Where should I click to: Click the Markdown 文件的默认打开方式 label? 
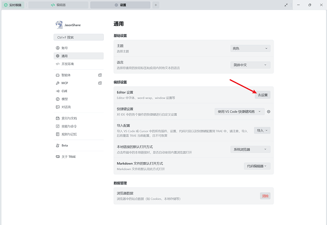[140, 164]
